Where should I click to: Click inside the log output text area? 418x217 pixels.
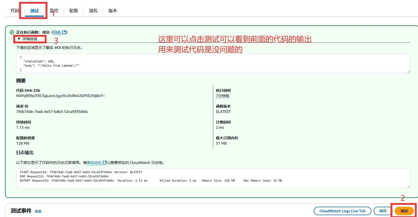coord(213,178)
